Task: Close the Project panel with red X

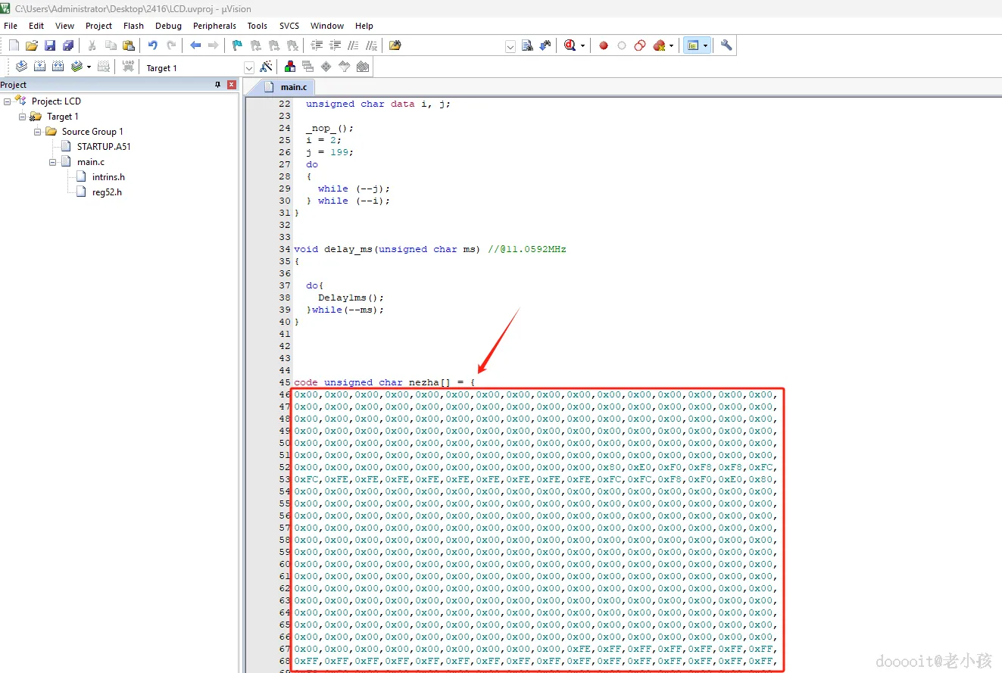Action: [232, 85]
